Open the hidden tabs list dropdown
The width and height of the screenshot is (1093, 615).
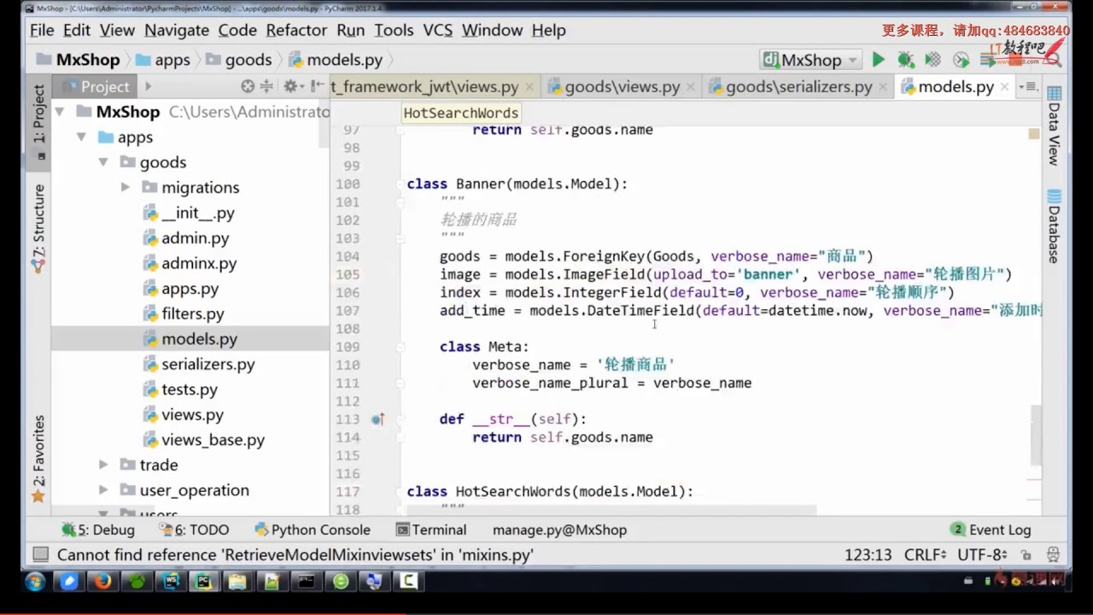[1028, 86]
